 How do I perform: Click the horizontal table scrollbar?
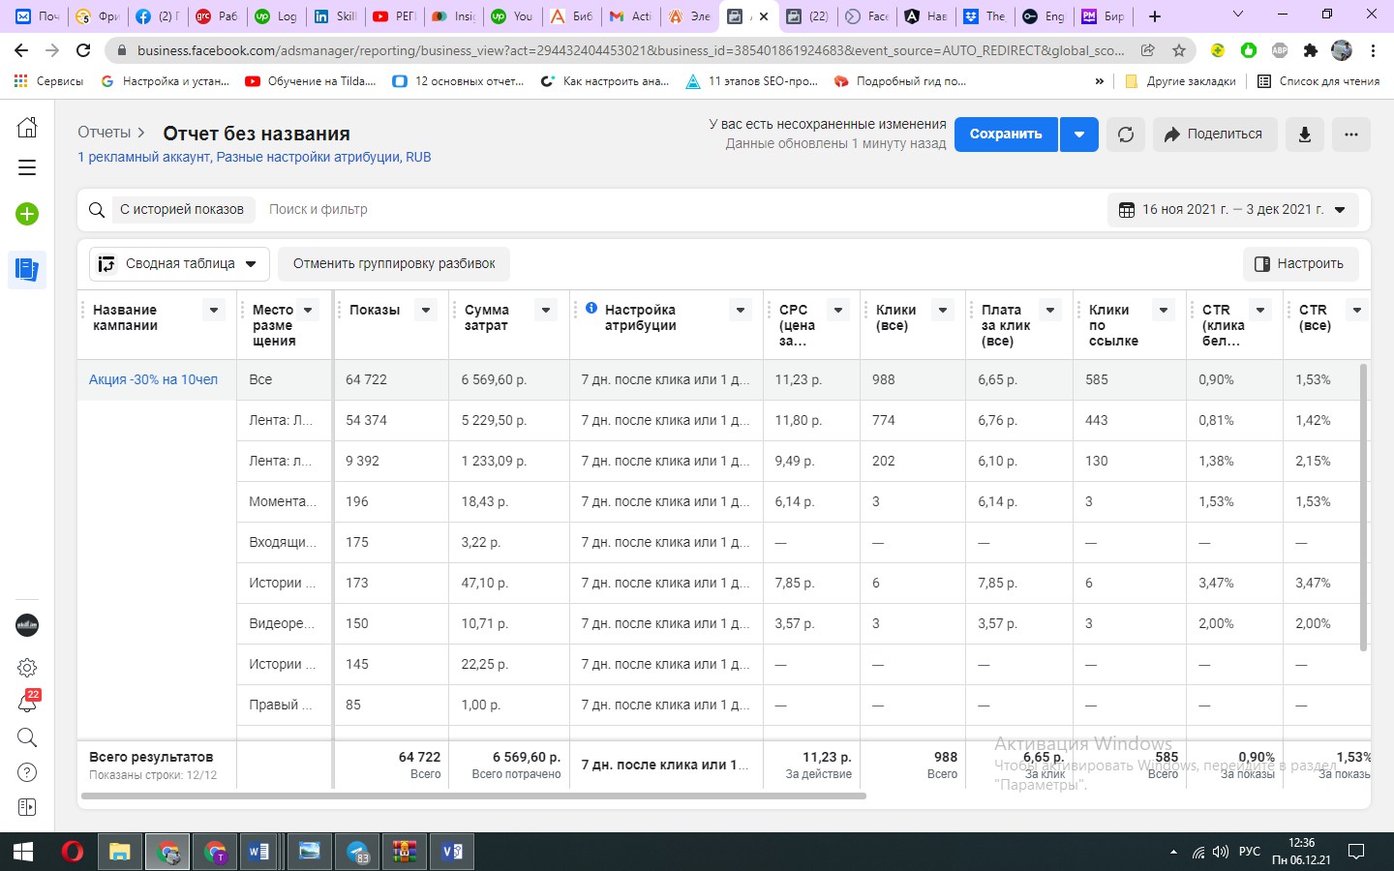[x=473, y=796]
